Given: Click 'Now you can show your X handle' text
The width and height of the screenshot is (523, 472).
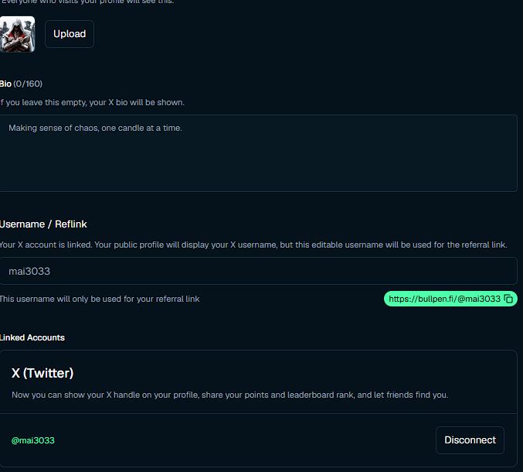Looking at the screenshot, I should point(229,395).
